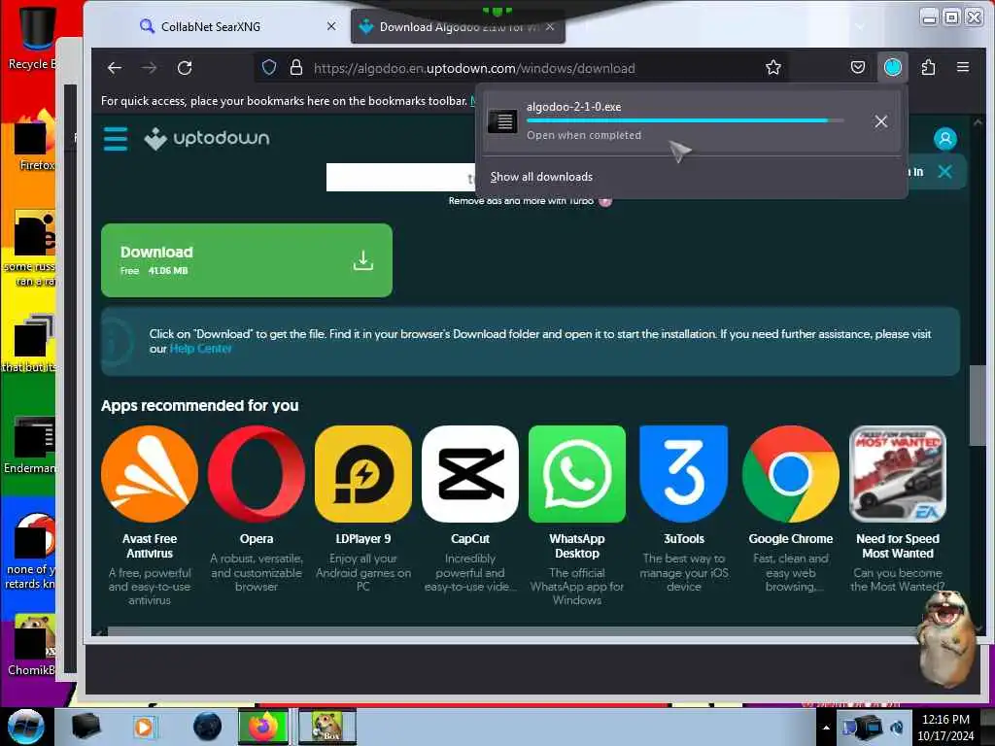Click the site padlock icon
This screenshot has height=746, width=995.
(x=295, y=67)
